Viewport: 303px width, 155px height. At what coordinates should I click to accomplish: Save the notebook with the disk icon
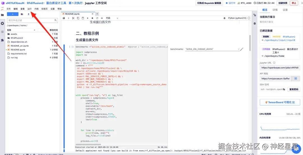(x=64, y=18)
